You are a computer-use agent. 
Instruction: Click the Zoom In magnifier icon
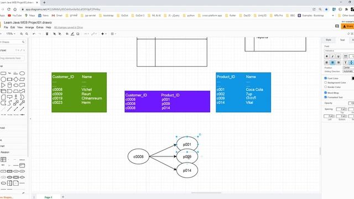[22, 34]
